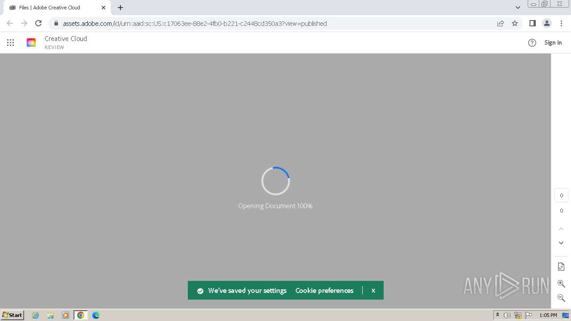Open Chrome profile avatar
The image size is (571, 321).
547,23
